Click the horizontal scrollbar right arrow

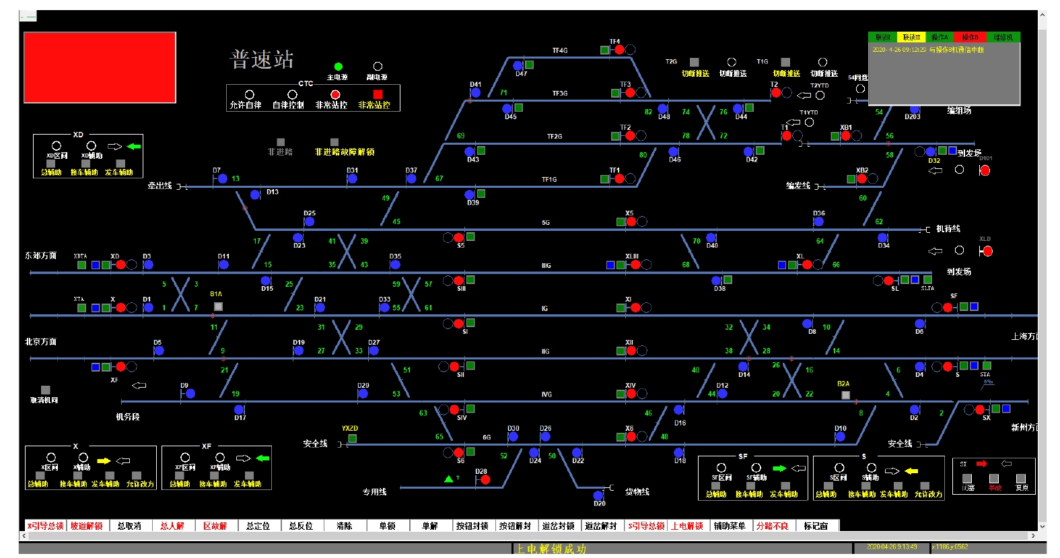[1033, 536]
